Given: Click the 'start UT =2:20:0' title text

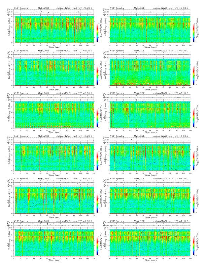Looking at the screenshot, I should pyautogui.click(x=82, y=93).
